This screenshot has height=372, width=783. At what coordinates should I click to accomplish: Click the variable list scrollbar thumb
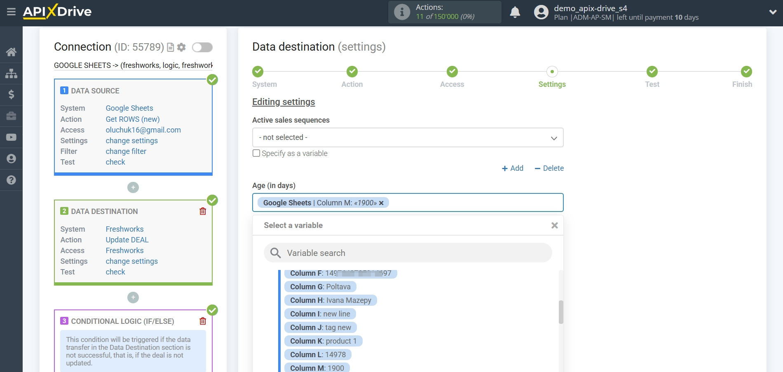coord(561,312)
